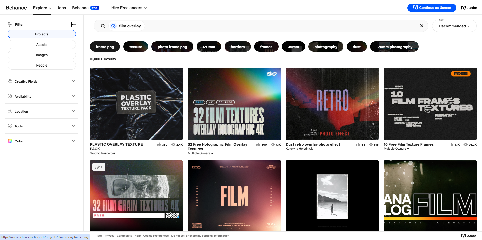This screenshot has height=240, width=482.
Task: Click the magnifying glass search icon
Action: (x=103, y=26)
